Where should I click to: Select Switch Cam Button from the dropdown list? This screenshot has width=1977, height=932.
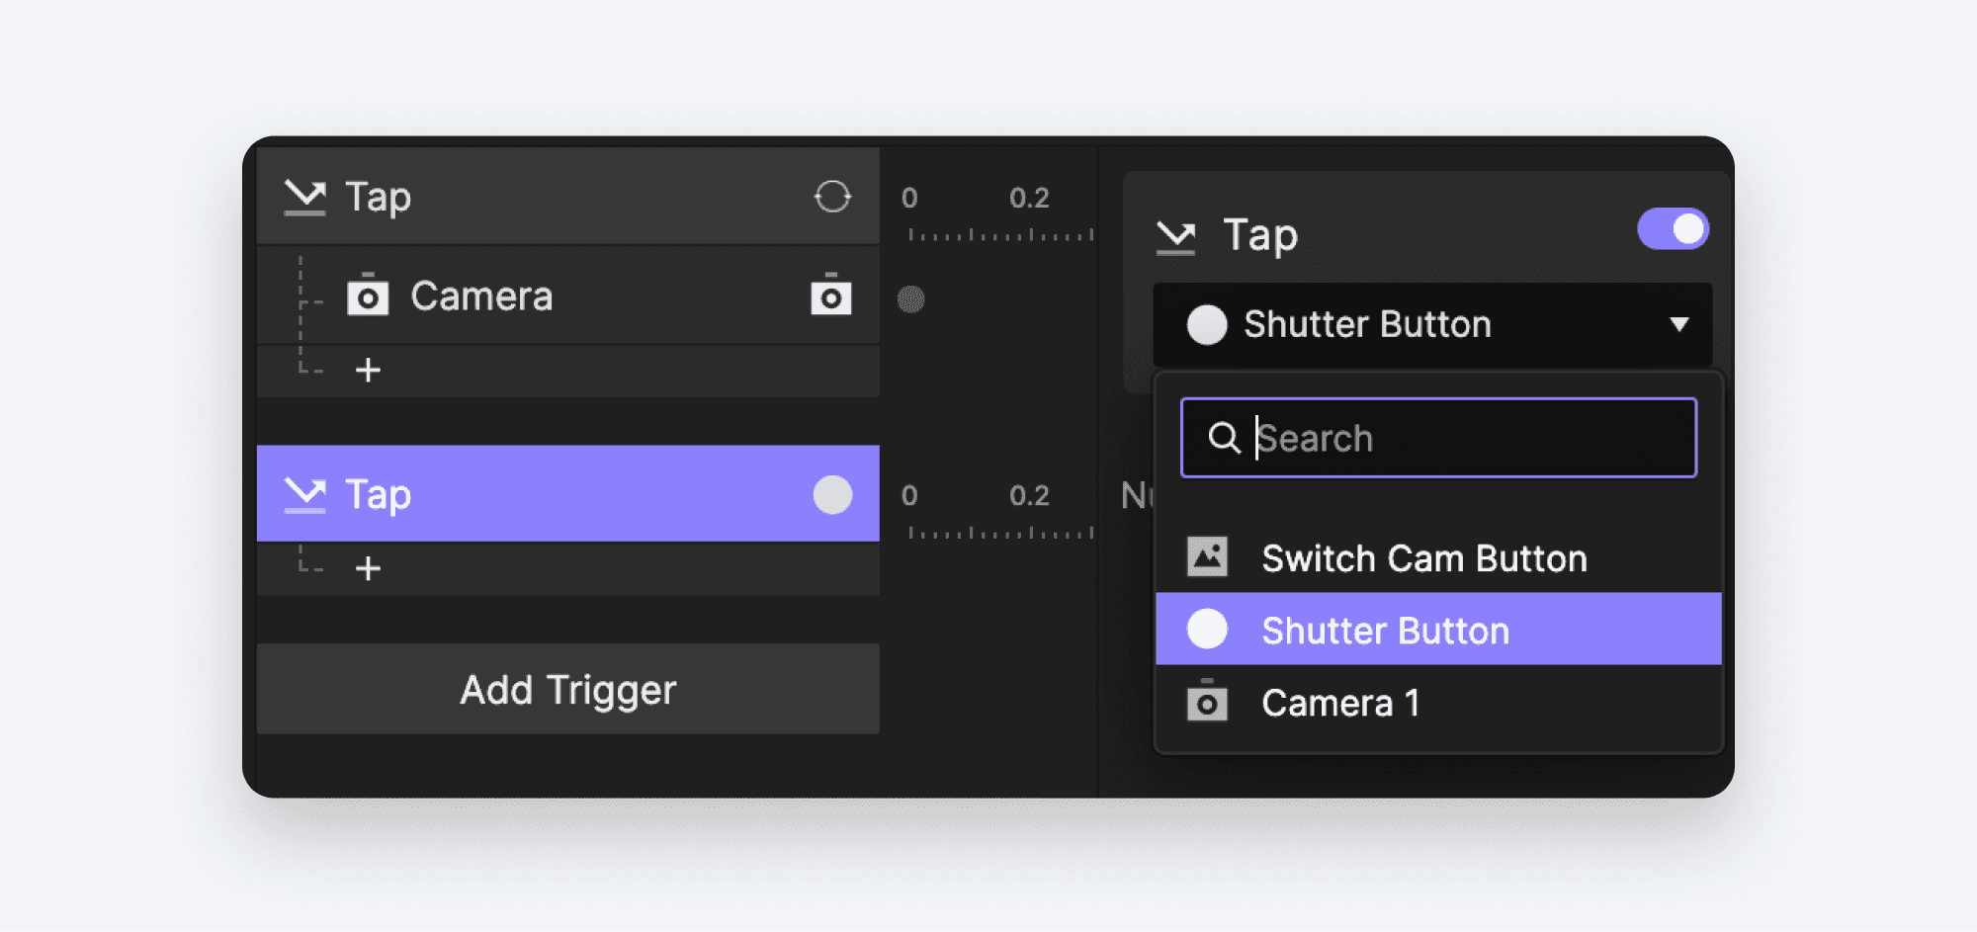tap(1424, 556)
